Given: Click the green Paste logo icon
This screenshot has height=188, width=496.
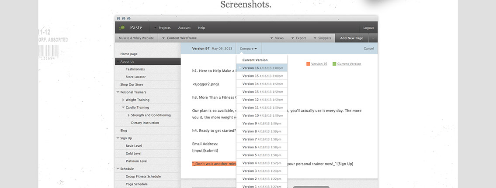Looking at the screenshot, I should 122,28.
